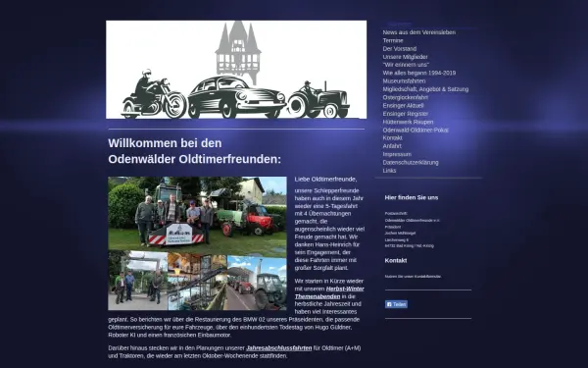Open Hüttenwerk Raupen page
588x368 pixels.
[x=408, y=122]
